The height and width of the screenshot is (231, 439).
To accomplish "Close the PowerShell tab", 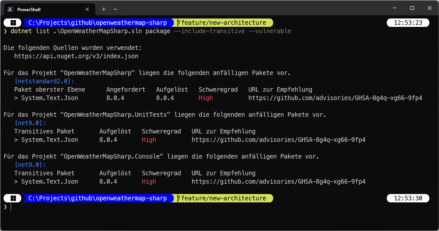I will tap(87, 9).
